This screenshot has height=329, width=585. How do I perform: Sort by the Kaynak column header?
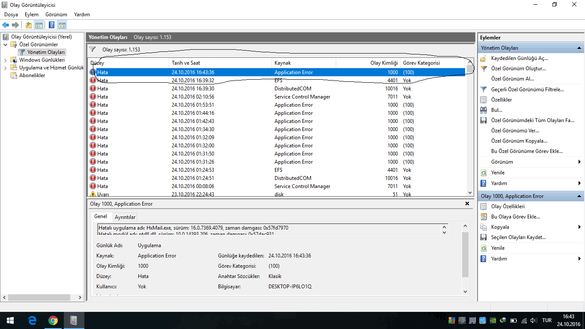pyautogui.click(x=283, y=63)
